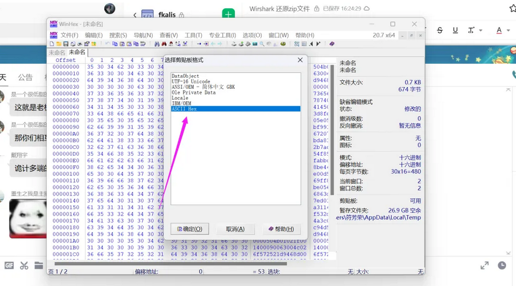Screen dimensions: 516x286
Task: Open the 选项(O) menu
Action: (x=252, y=35)
